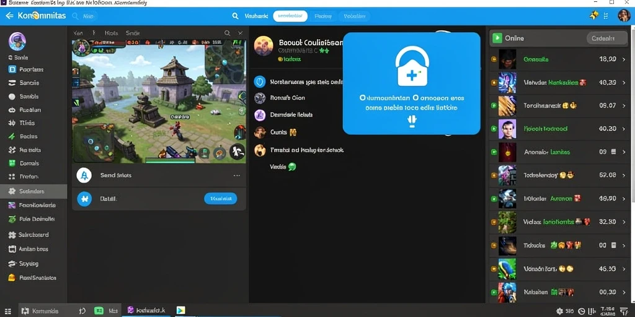The image size is (635, 317).
Task: Expand the online entry showing 18,20
Action: click(x=624, y=59)
